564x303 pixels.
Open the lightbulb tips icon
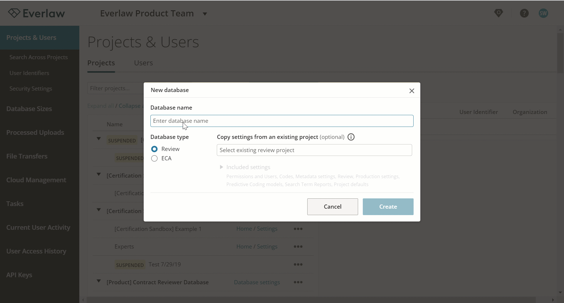point(498,13)
